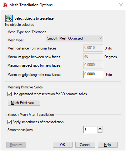
Task: Focus the Maximum edge length field
Action: point(93,74)
